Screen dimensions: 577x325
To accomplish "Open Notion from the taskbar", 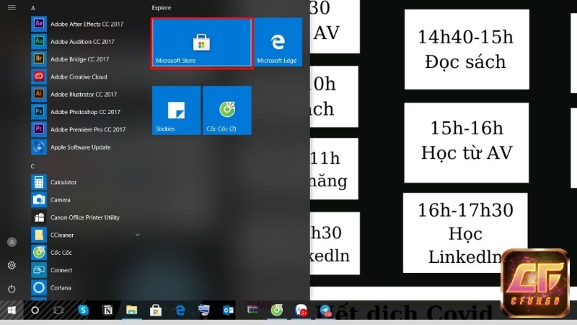I will click(107, 311).
